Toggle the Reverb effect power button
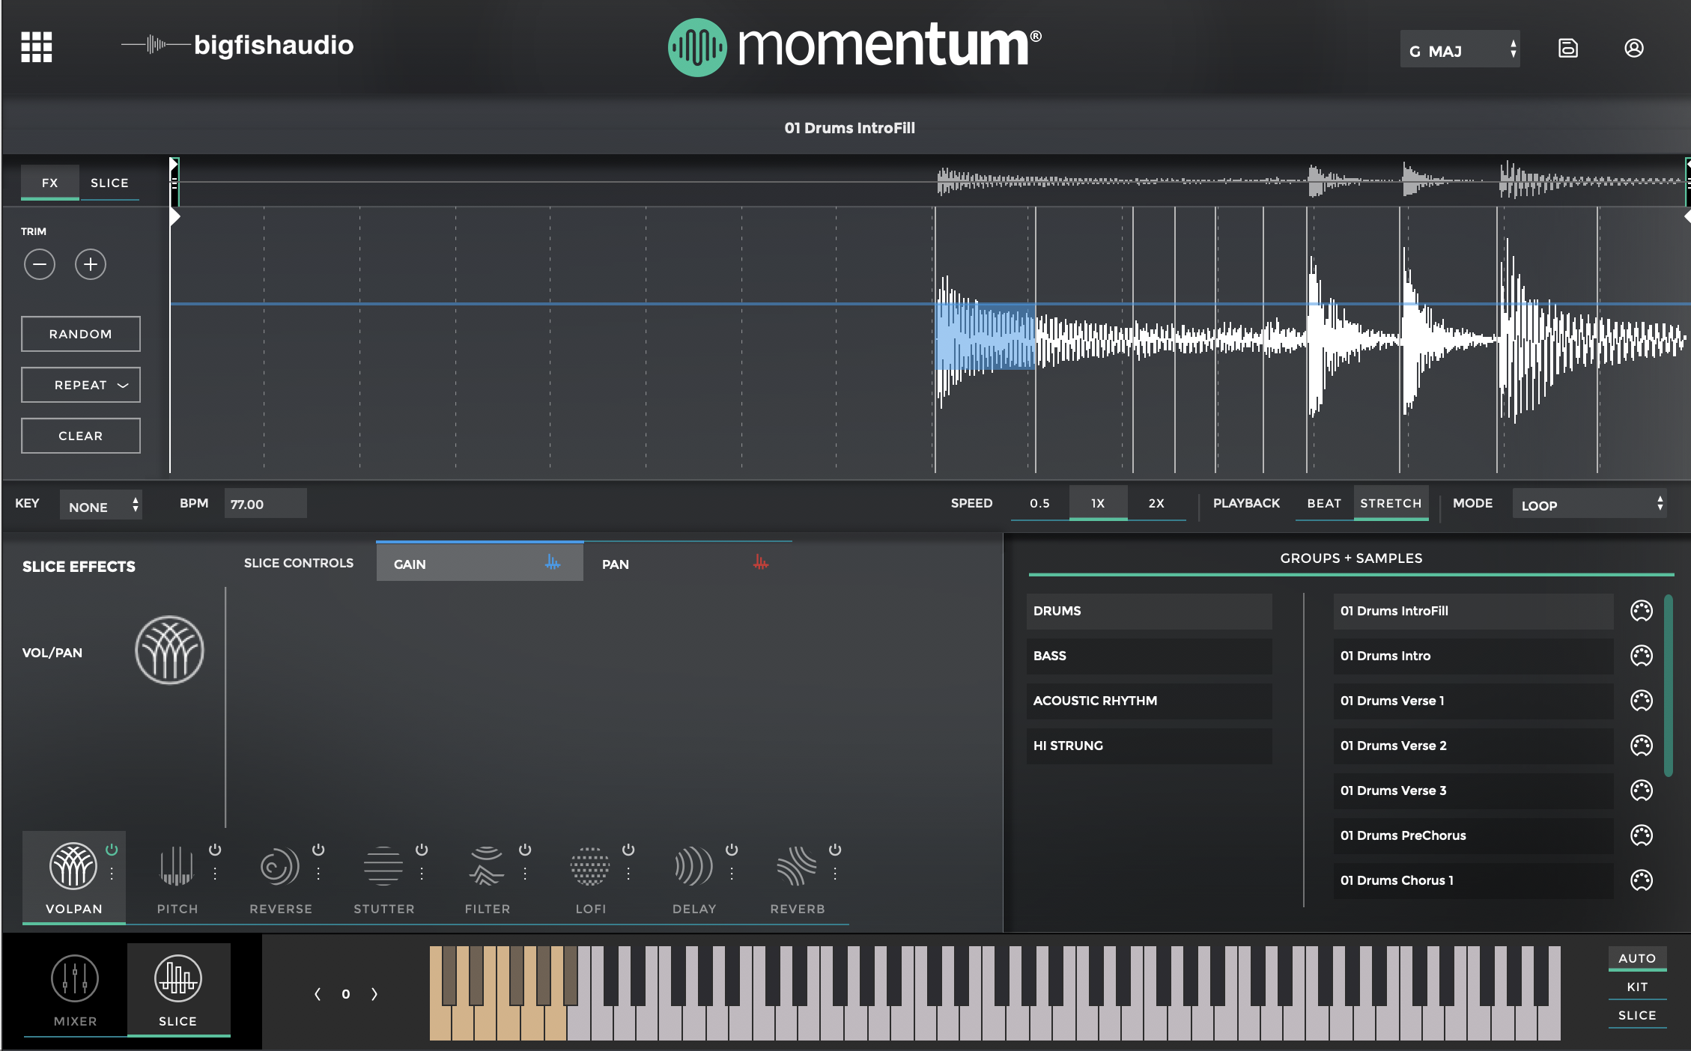 pos(835,850)
